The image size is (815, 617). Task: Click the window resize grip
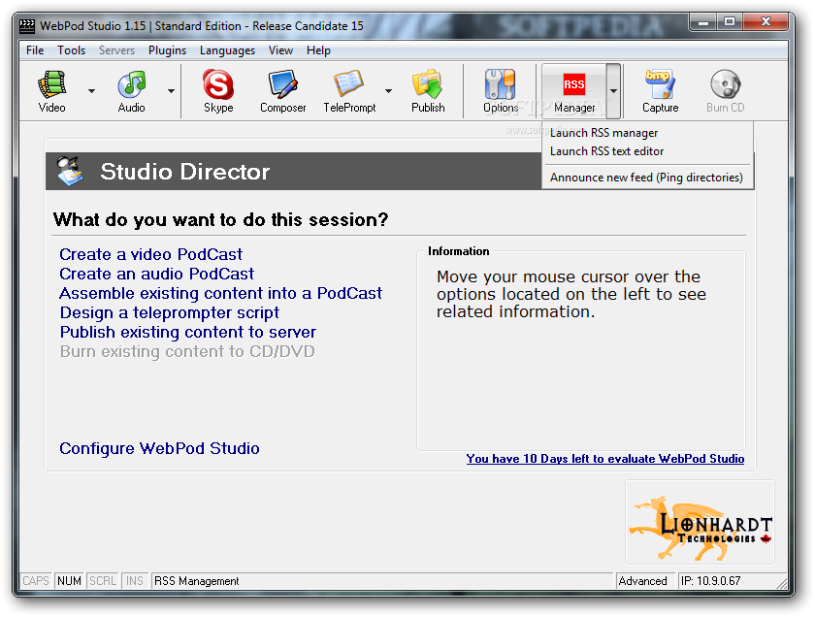(782, 582)
